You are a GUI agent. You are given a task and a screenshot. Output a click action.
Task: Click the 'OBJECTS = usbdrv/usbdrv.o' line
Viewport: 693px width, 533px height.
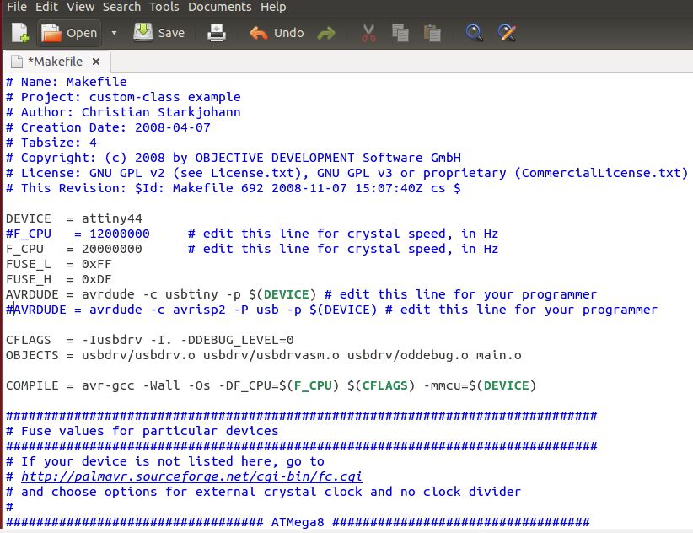point(263,355)
